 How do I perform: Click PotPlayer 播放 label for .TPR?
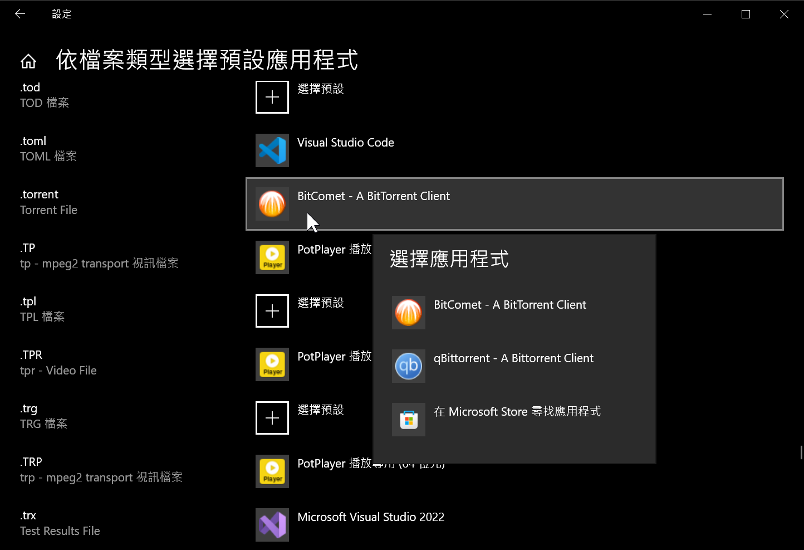pos(335,357)
